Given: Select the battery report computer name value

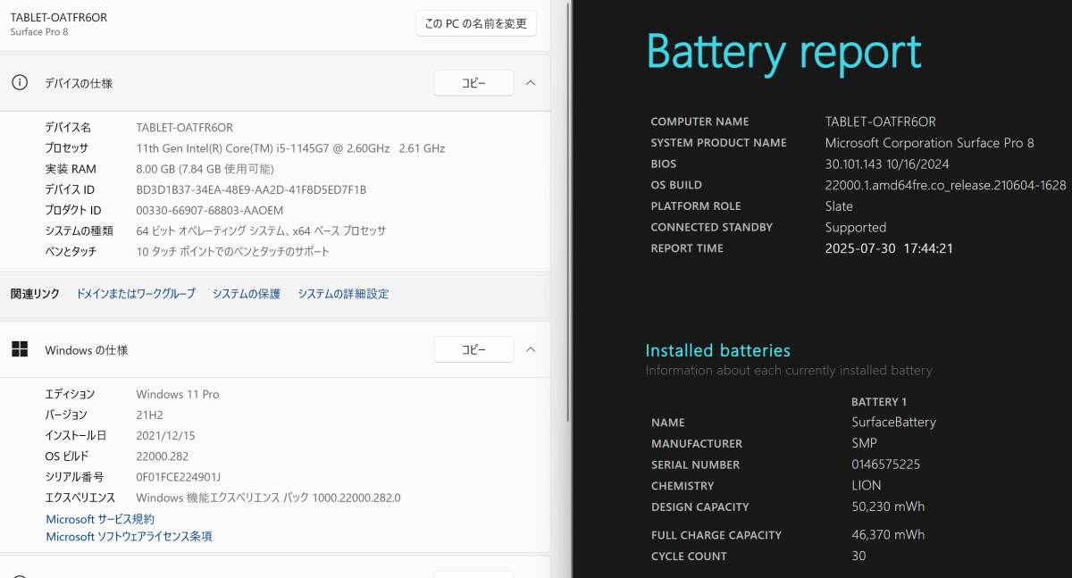Looking at the screenshot, I should pos(881,121).
